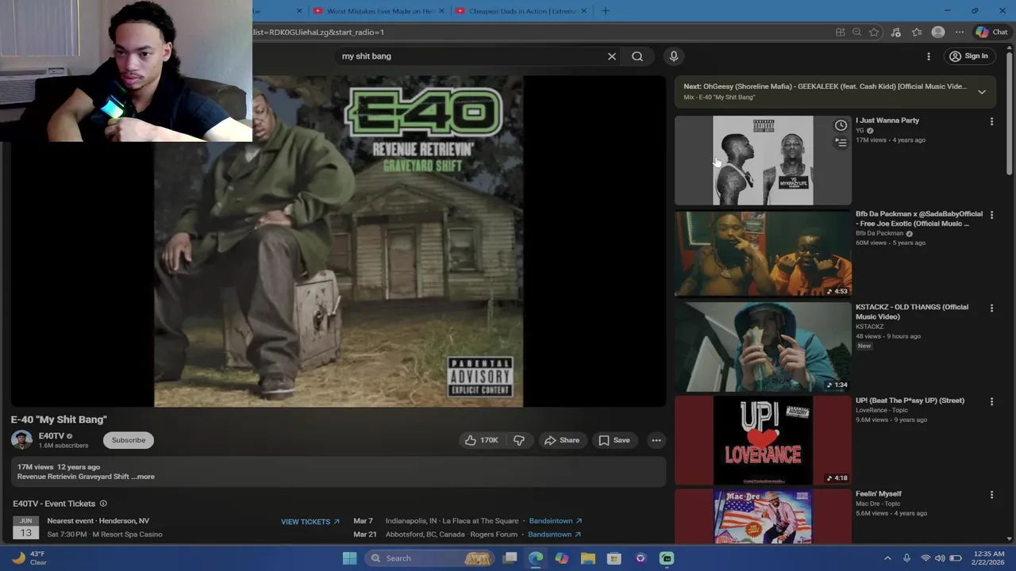The image size is (1016, 571).
Task: Open options menu for KSTACKZ OLD THINGS
Action: [x=991, y=308]
